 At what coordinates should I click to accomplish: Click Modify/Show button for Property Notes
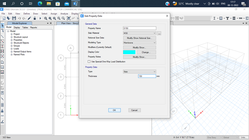pyautogui.click(x=139, y=57)
